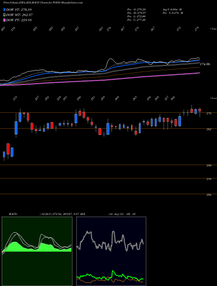Click the '<Lows' label at the right edge
217x286 pixels.
tap(213, 98)
